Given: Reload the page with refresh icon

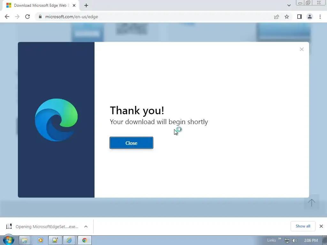Looking at the screenshot, I should click(27, 17).
